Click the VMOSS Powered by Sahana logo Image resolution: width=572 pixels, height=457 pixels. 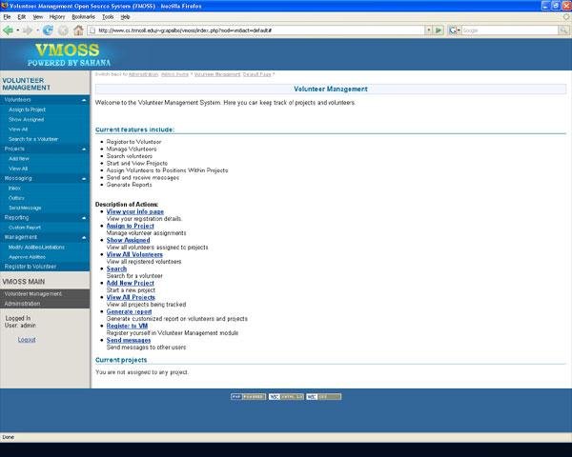click(x=69, y=55)
